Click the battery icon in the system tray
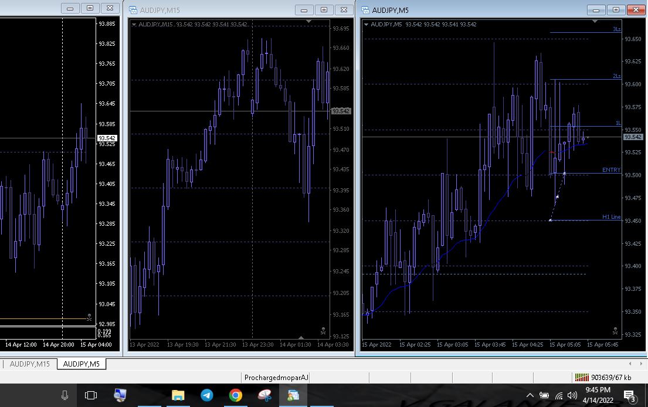The image size is (648, 407). point(544,396)
